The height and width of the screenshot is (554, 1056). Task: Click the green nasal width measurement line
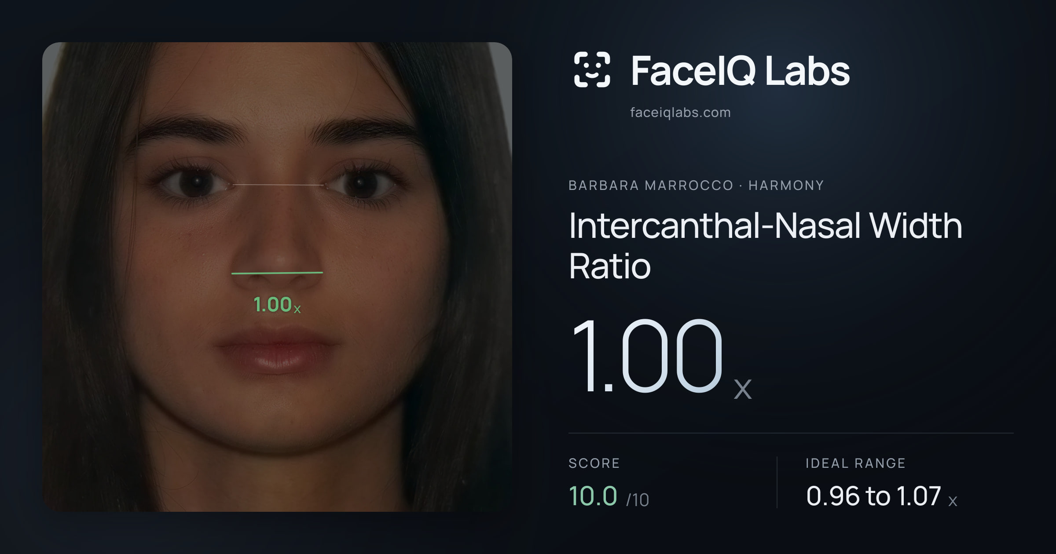click(x=277, y=273)
